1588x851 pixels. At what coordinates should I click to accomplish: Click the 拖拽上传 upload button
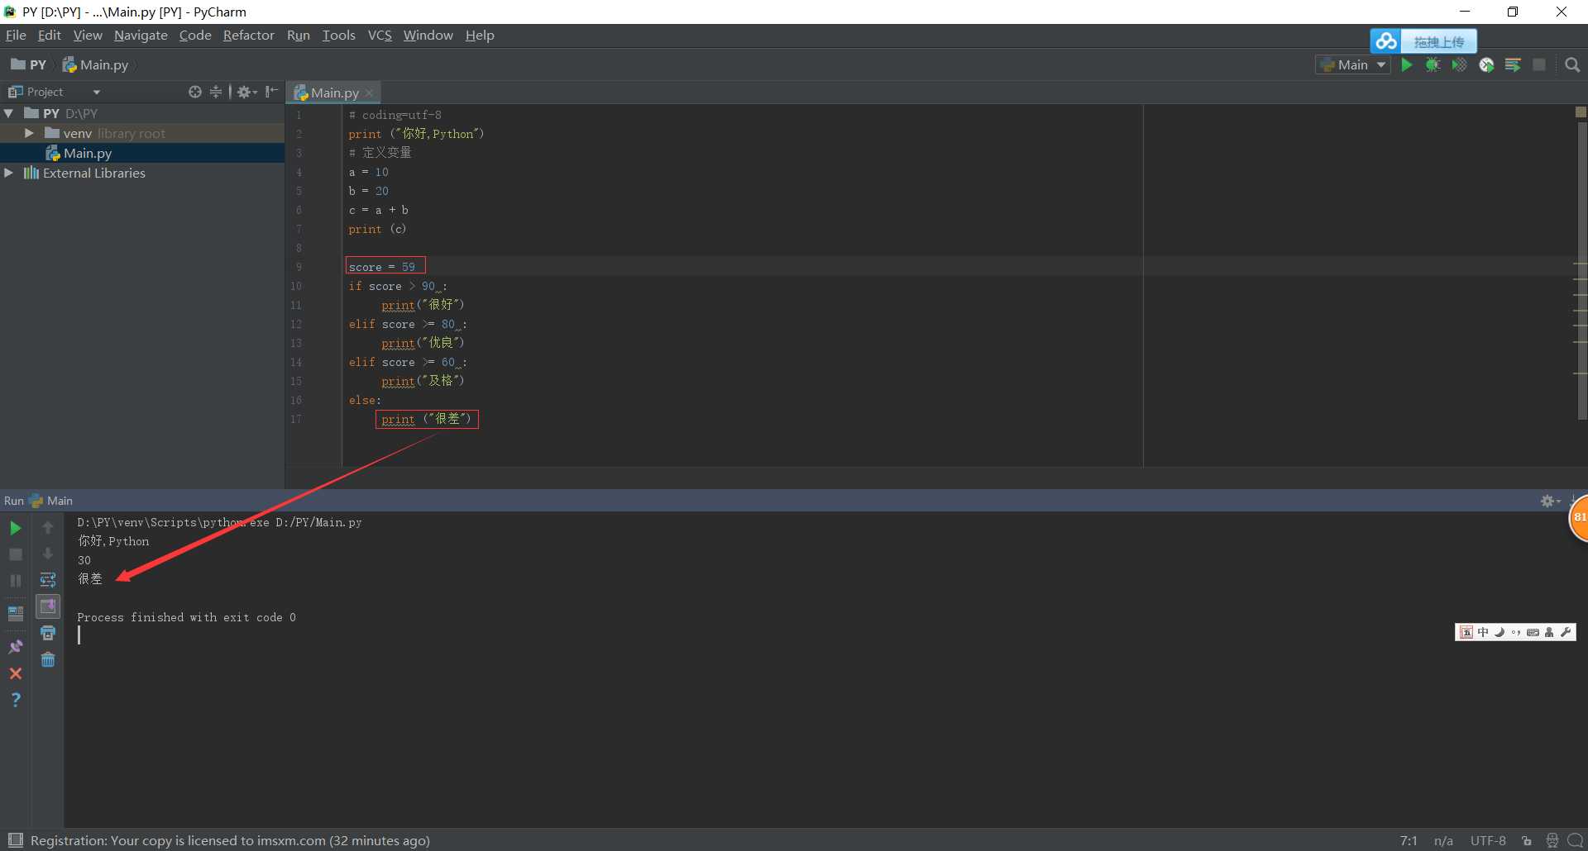click(1438, 41)
